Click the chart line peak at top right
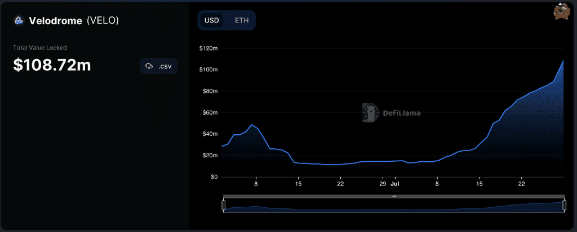 click(x=563, y=61)
